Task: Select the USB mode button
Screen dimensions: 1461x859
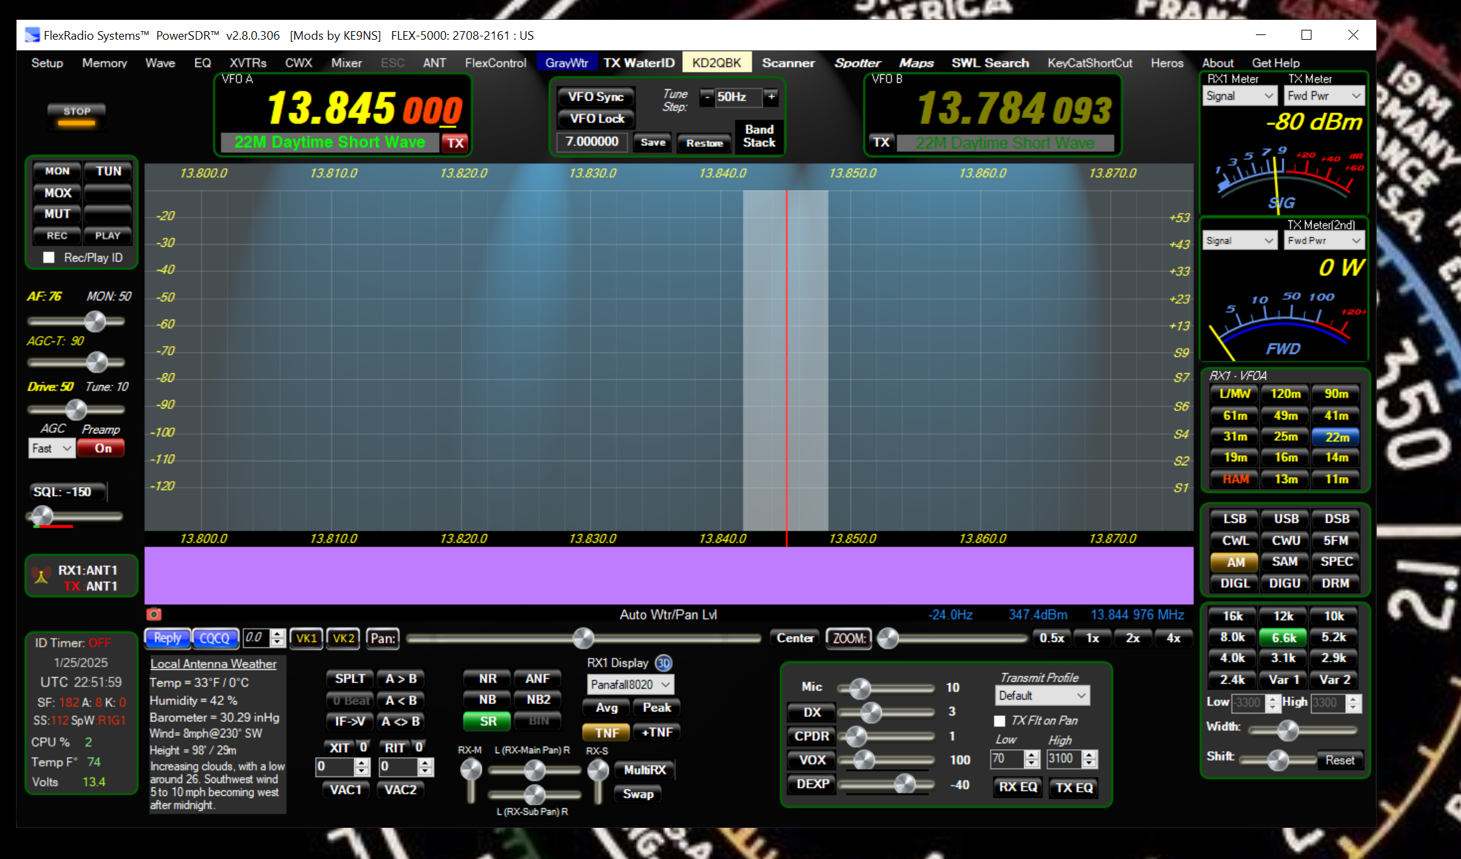Action: click(x=1286, y=519)
